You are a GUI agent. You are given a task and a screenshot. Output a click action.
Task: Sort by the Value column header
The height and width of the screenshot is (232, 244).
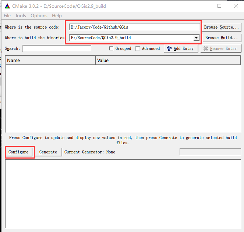(x=168, y=60)
